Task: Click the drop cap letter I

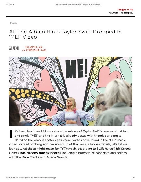Action: tap(11, 134)
